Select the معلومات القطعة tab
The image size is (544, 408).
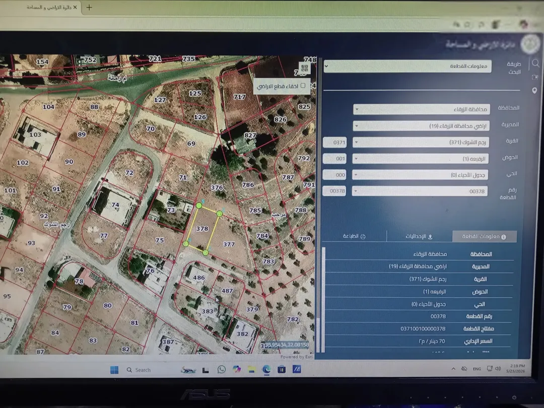(x=485, y=236)
